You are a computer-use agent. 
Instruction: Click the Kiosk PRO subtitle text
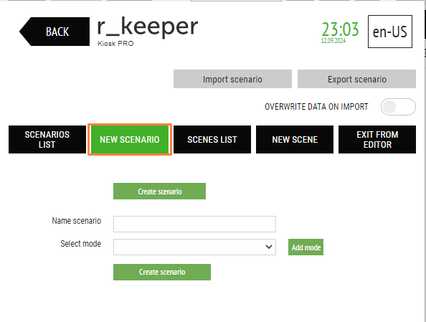tap(115, 44)
